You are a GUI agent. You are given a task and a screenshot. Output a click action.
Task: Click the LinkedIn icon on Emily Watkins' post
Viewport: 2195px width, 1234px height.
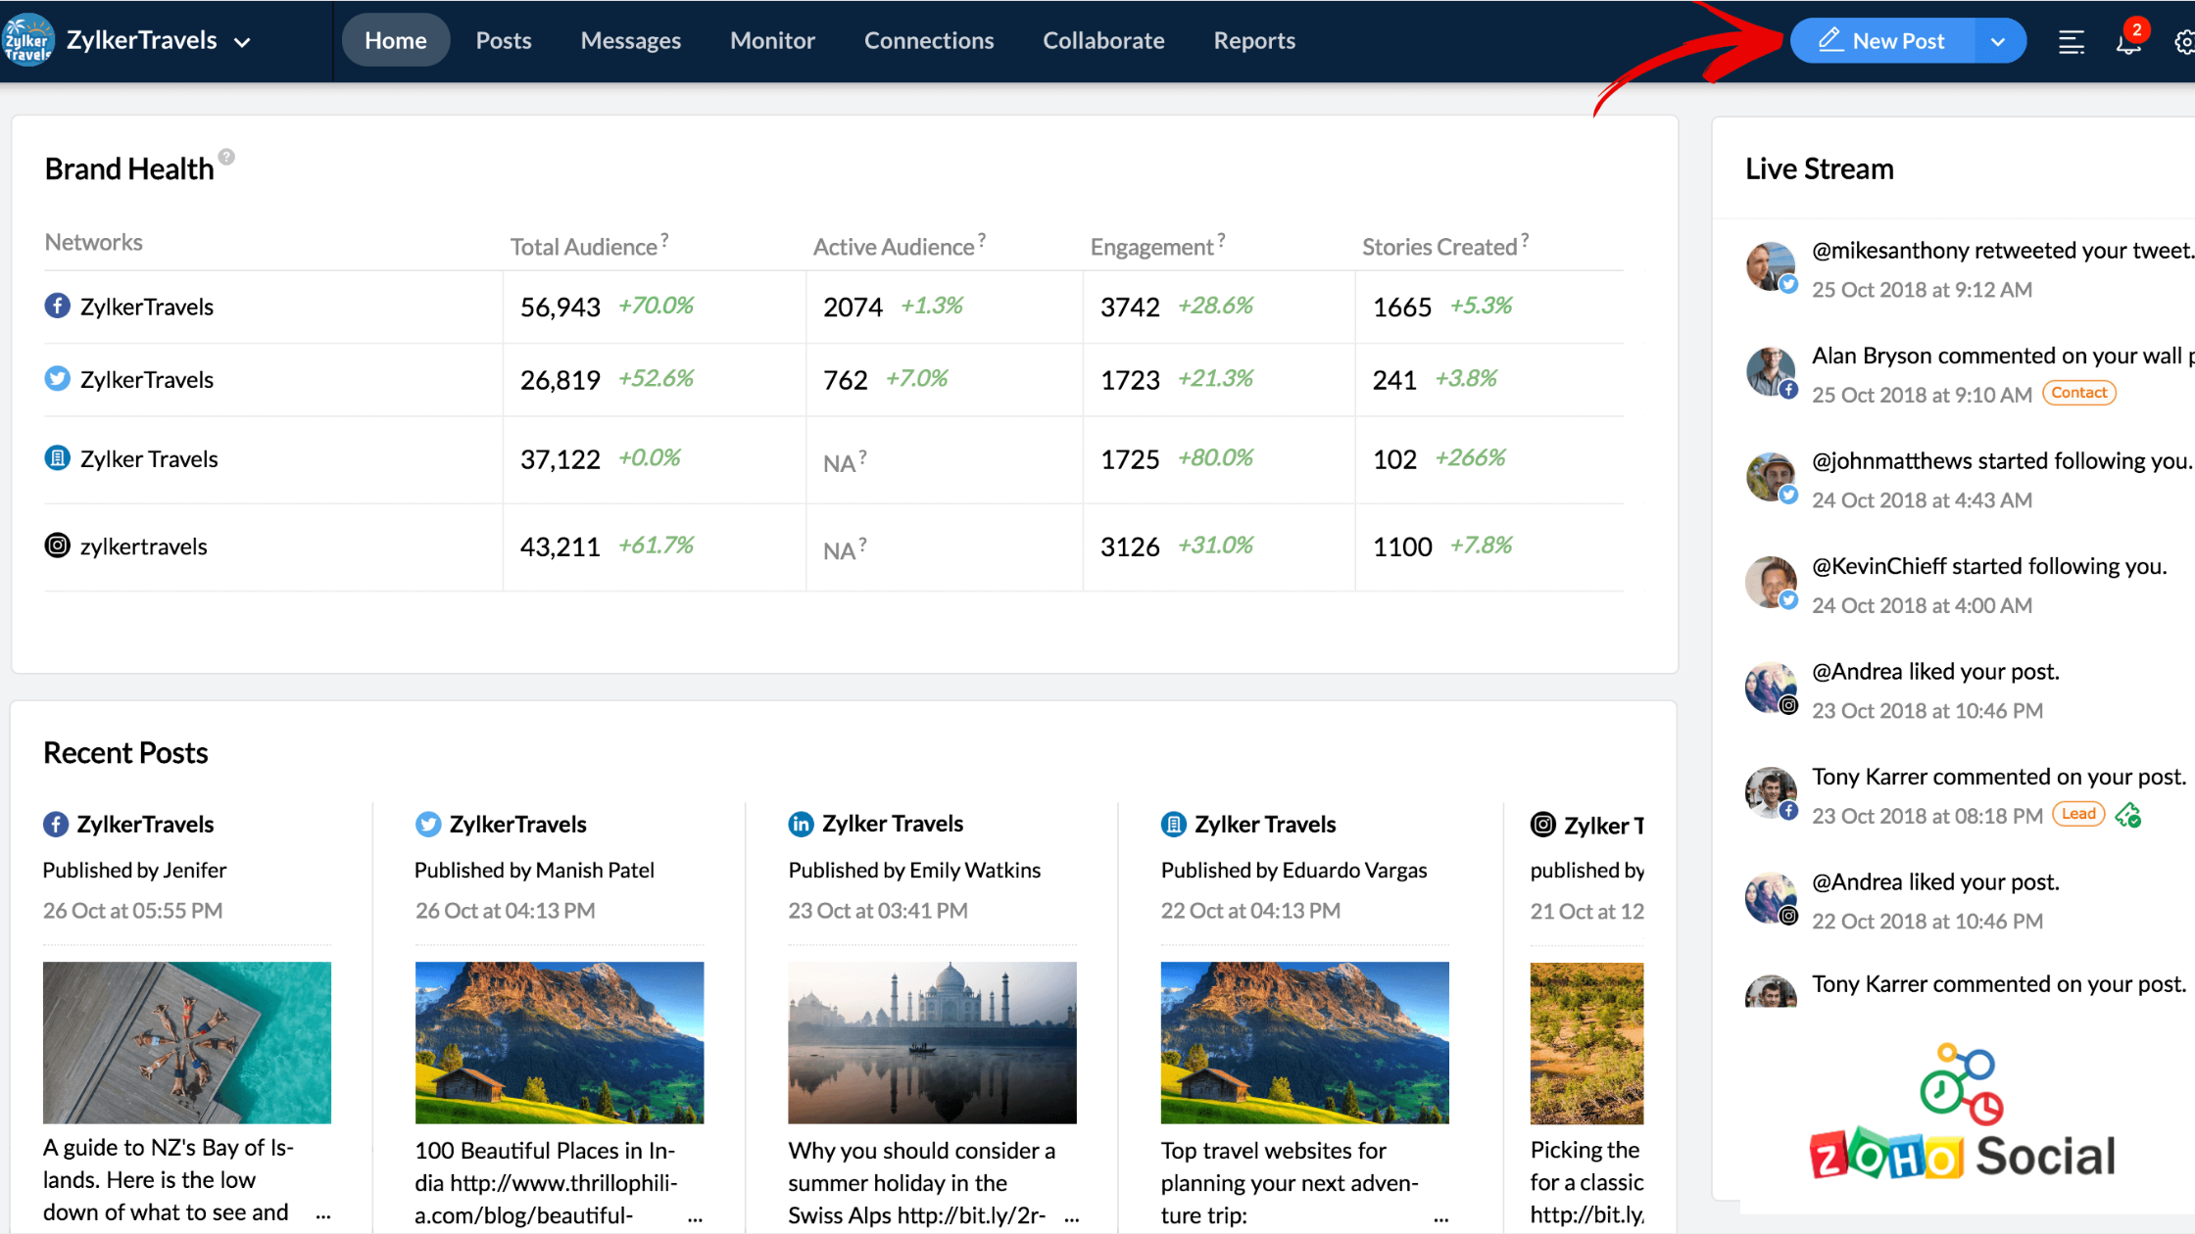[801, 824]
